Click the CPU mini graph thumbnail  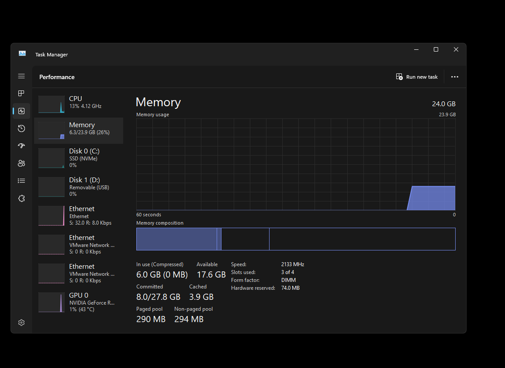(x=52, y=104)
